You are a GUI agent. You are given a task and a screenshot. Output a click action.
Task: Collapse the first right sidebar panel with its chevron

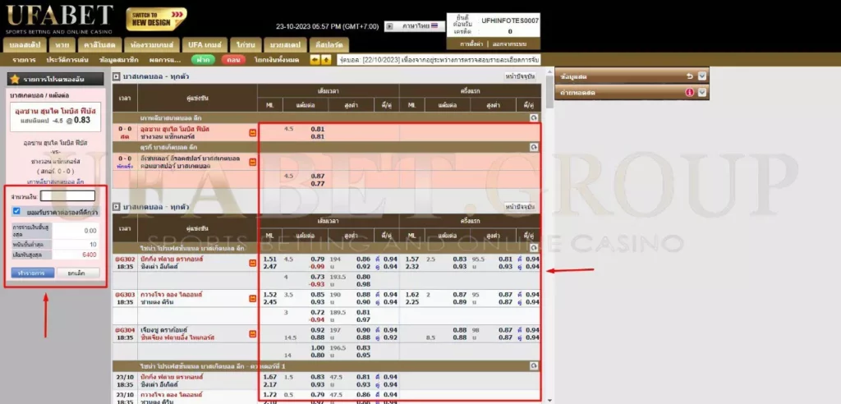click(x=702, y=76)
